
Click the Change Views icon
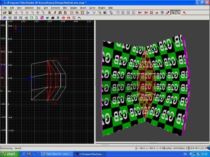[94, 13]
